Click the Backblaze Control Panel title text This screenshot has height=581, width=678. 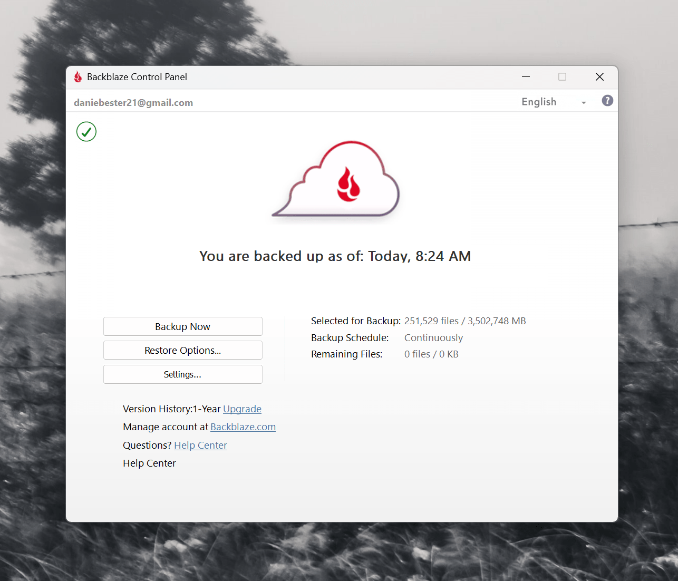(137, 77)
